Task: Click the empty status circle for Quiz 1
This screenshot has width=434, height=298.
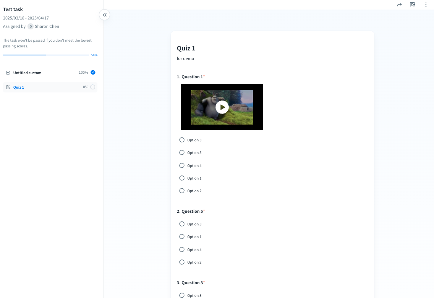Action: 93,87
